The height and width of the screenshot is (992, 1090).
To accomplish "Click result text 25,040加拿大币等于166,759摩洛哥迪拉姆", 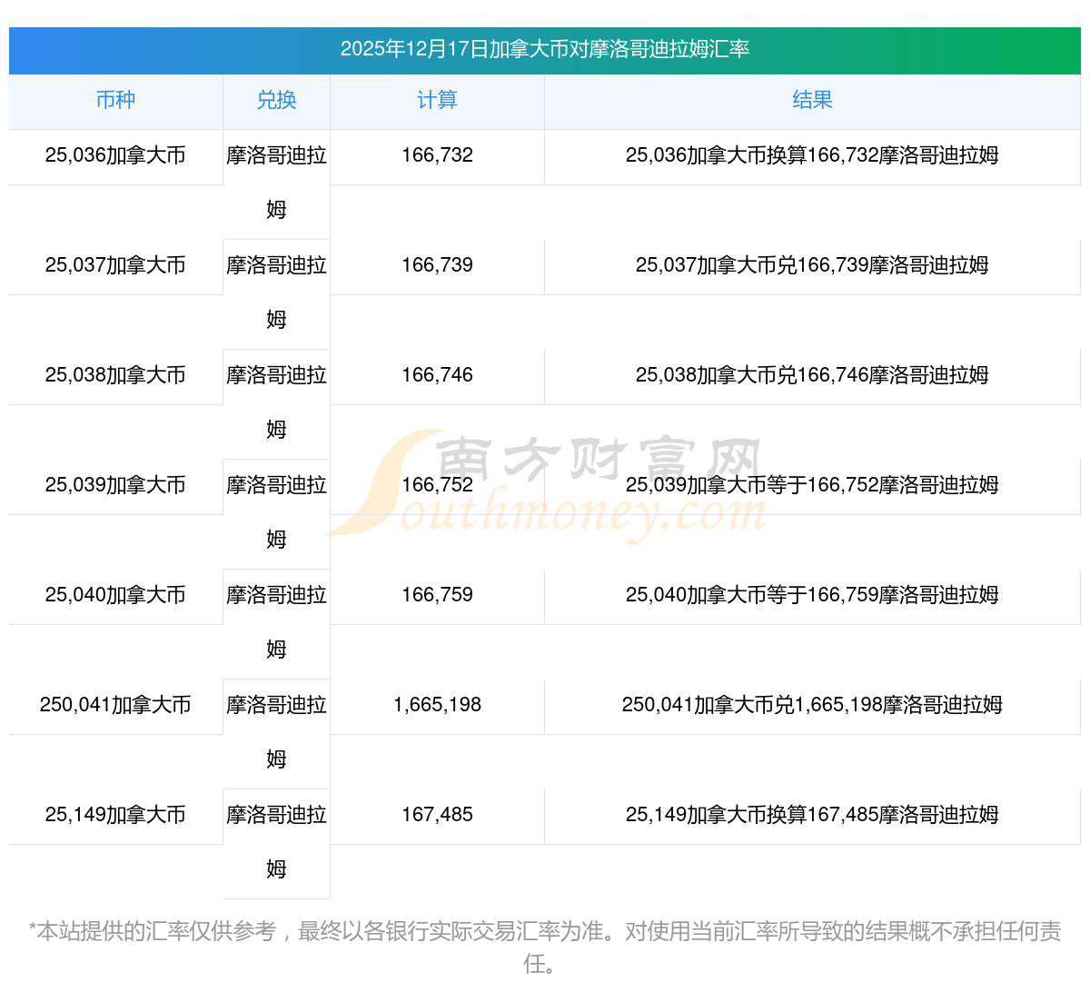I will [x=812, y=595].
